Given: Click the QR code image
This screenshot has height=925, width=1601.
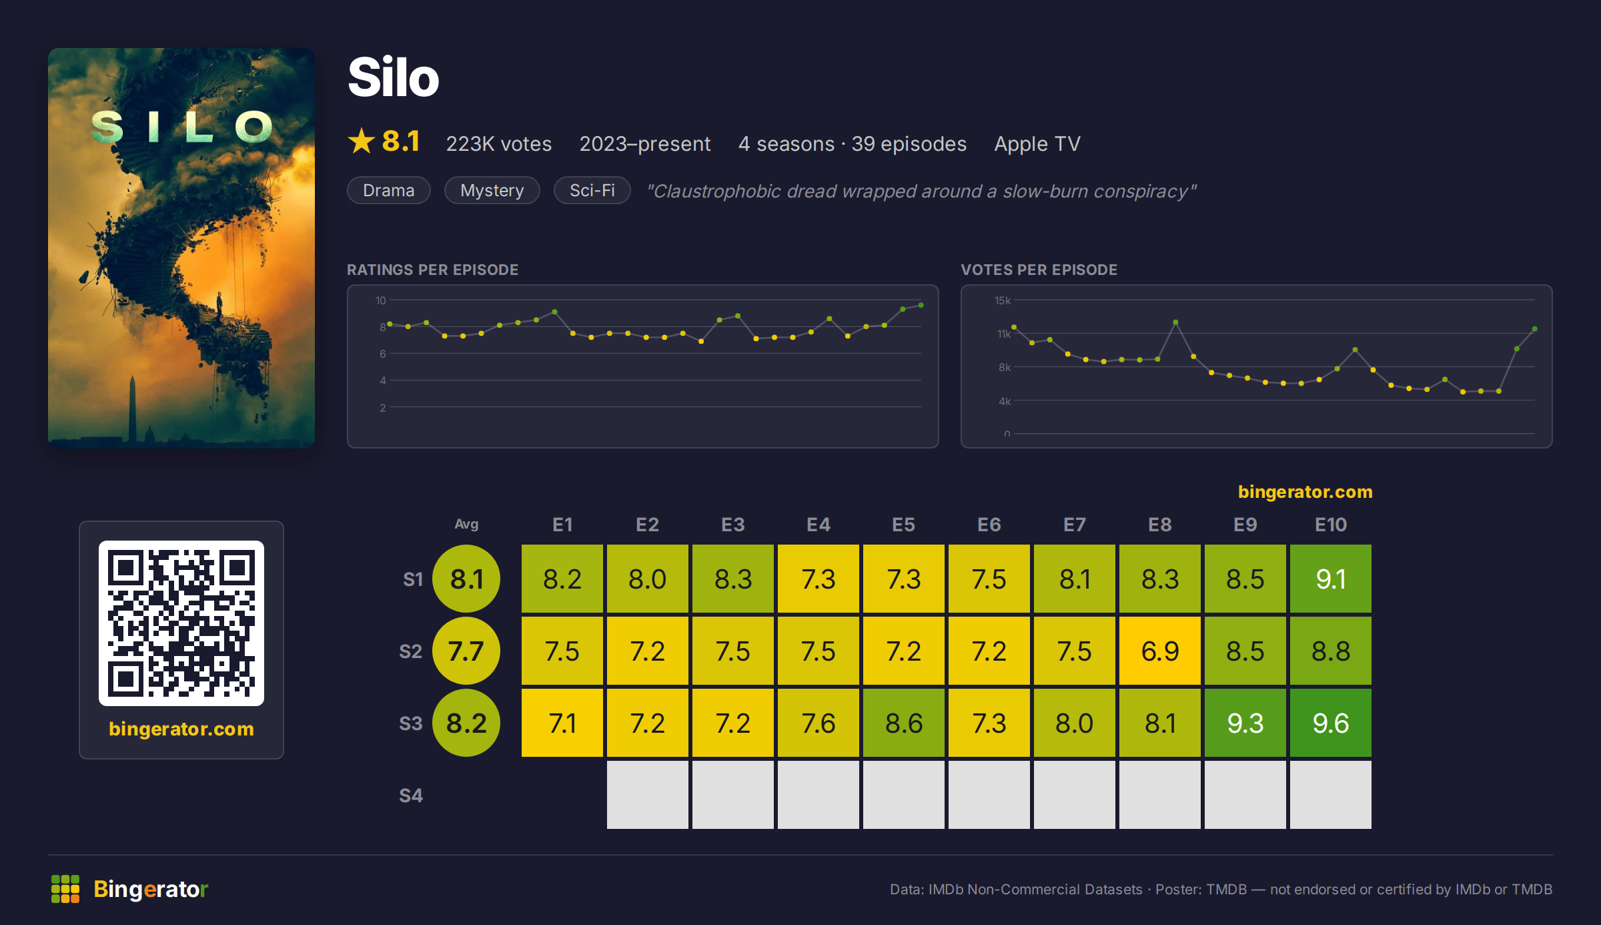Looking at the screenshot, I should pos(181,623).
